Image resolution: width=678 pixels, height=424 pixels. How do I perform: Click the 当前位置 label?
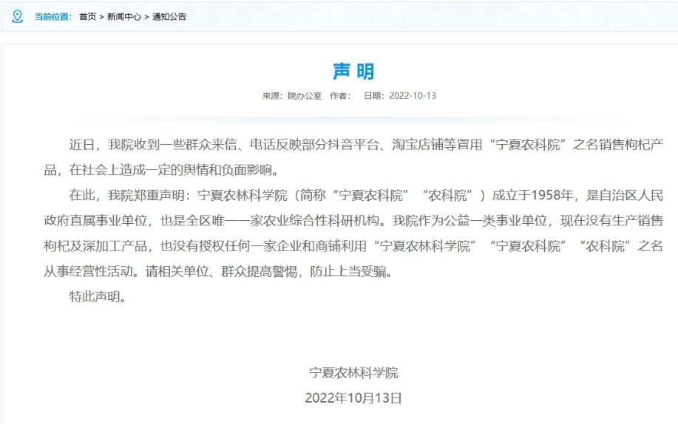52,17
